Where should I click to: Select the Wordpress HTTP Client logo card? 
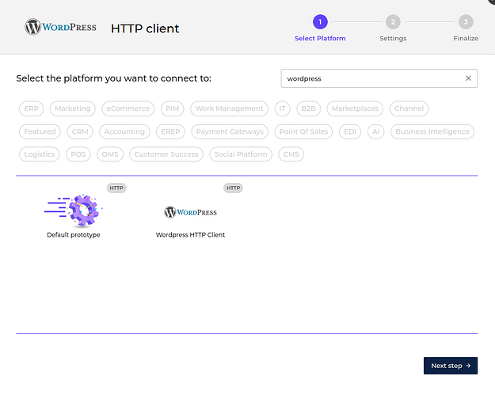190,212
